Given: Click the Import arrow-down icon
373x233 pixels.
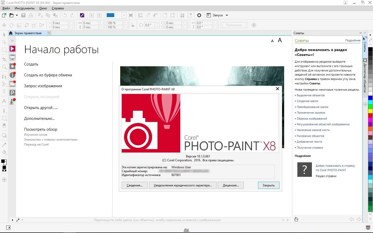Looking at the screenshot, I should pyautogui.click(x=92, y=15).
